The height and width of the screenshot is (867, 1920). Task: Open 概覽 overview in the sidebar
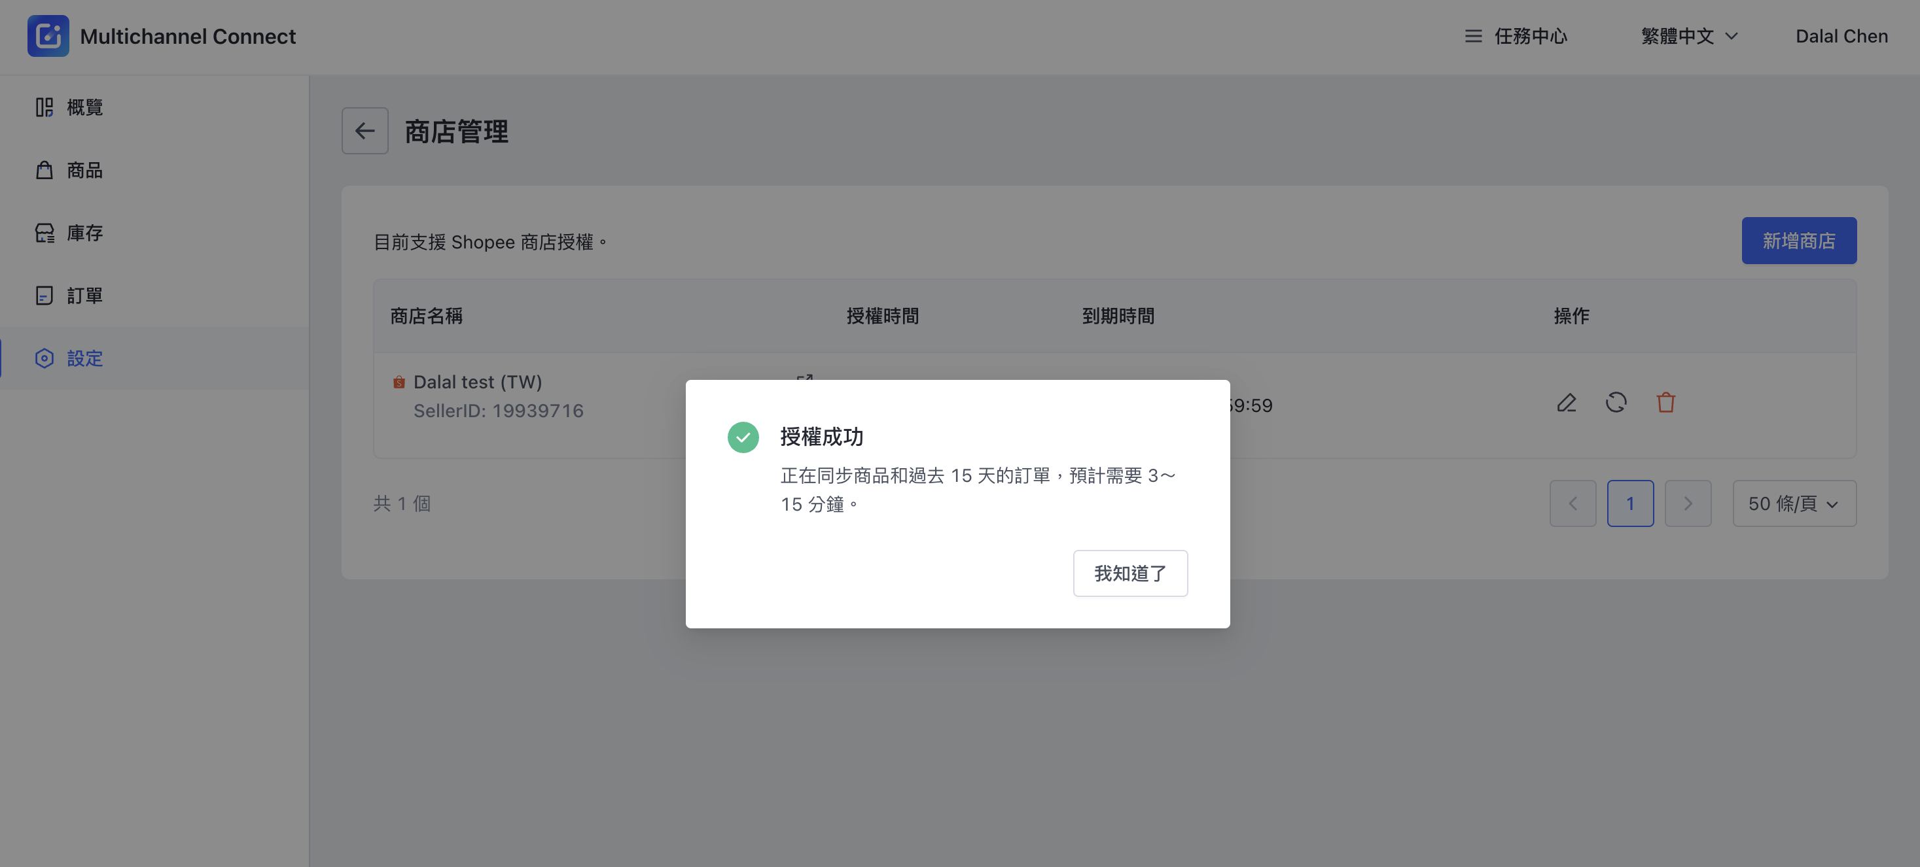pos(154,107)
